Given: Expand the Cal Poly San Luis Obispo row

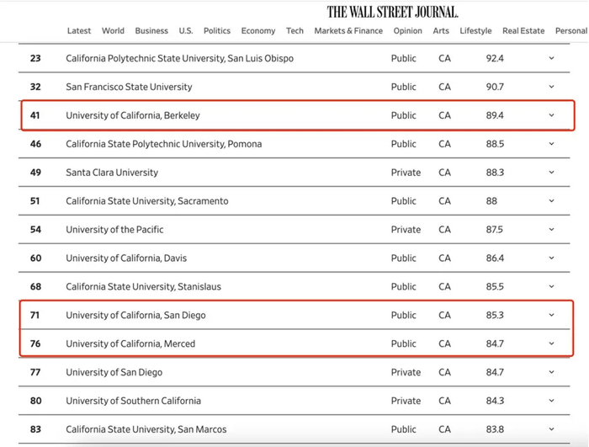Looking at the screenshot, I should pos(551,58).
